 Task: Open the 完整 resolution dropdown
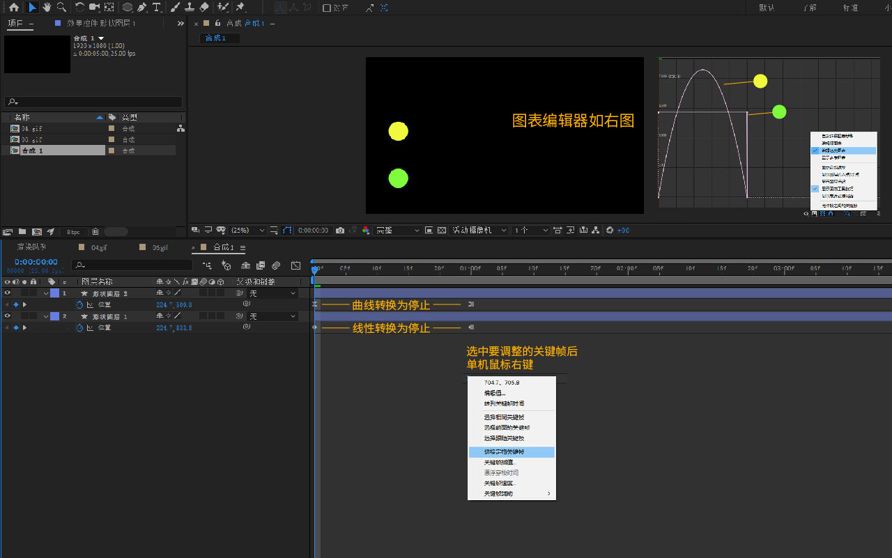[x=398, y=230]
